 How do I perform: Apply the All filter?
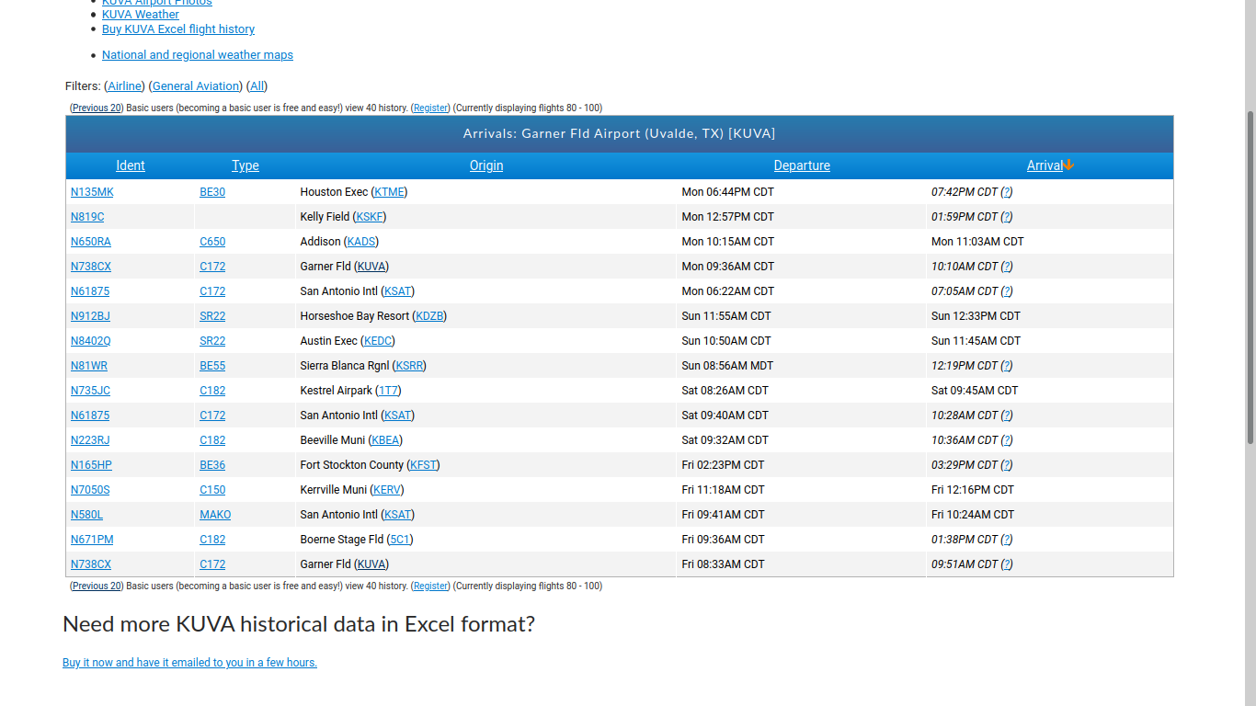(257, 86)
